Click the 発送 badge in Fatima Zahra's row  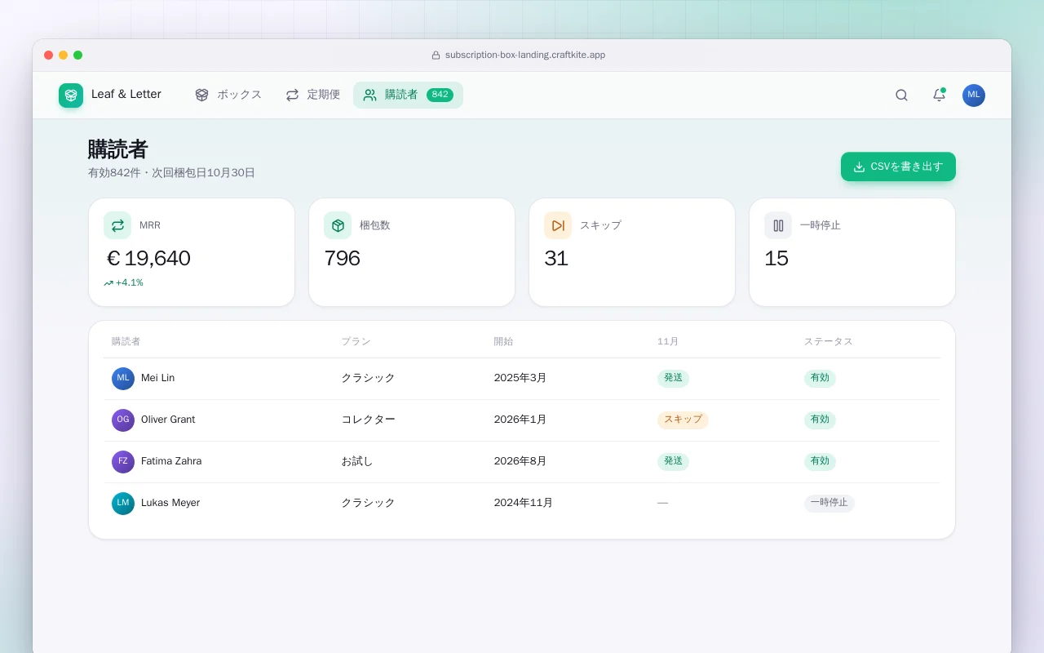(x=673, y=461)
